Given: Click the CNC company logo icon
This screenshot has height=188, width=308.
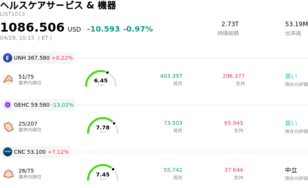Looking at the screenshot, I should [x=8, y=152].
